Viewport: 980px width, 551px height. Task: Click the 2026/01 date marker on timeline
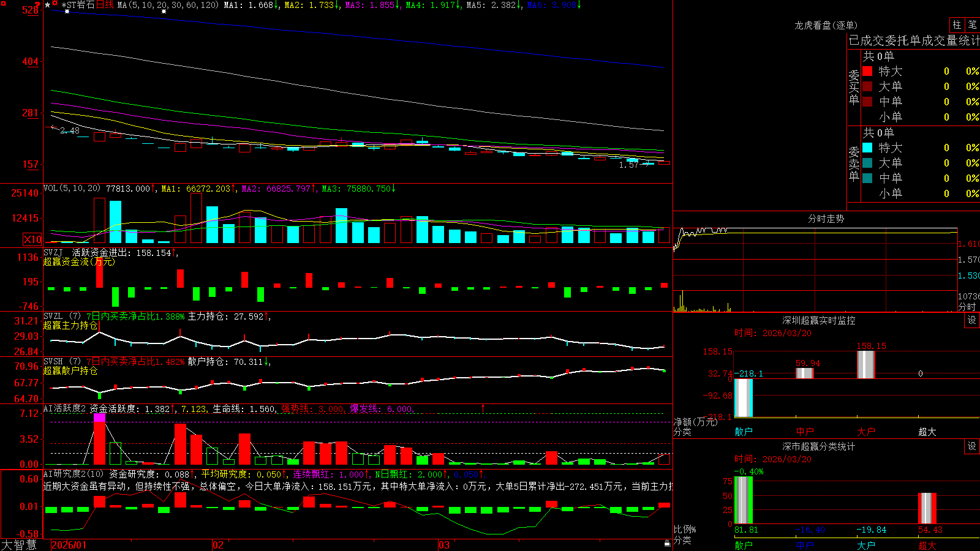pyautogui.click(x=69, y=545)
